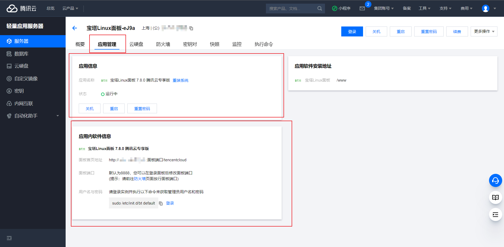The image size is (504, 247).
Task: Switch to the 快照 tab
Action: click(x=214, y=44)
